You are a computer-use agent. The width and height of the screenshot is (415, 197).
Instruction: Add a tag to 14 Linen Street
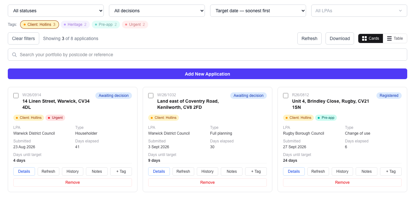click(x=121, y=171)
